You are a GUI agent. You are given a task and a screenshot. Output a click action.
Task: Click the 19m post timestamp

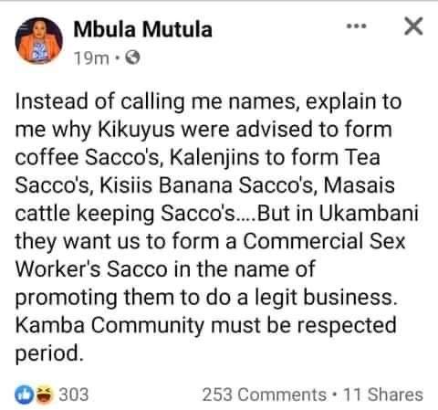coord(91,58)
